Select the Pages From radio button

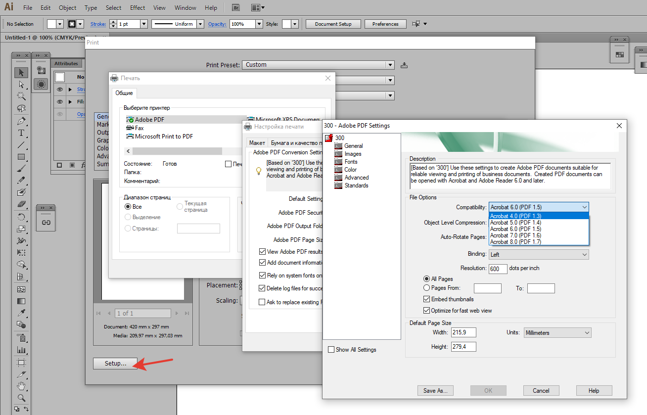[427, 288]
